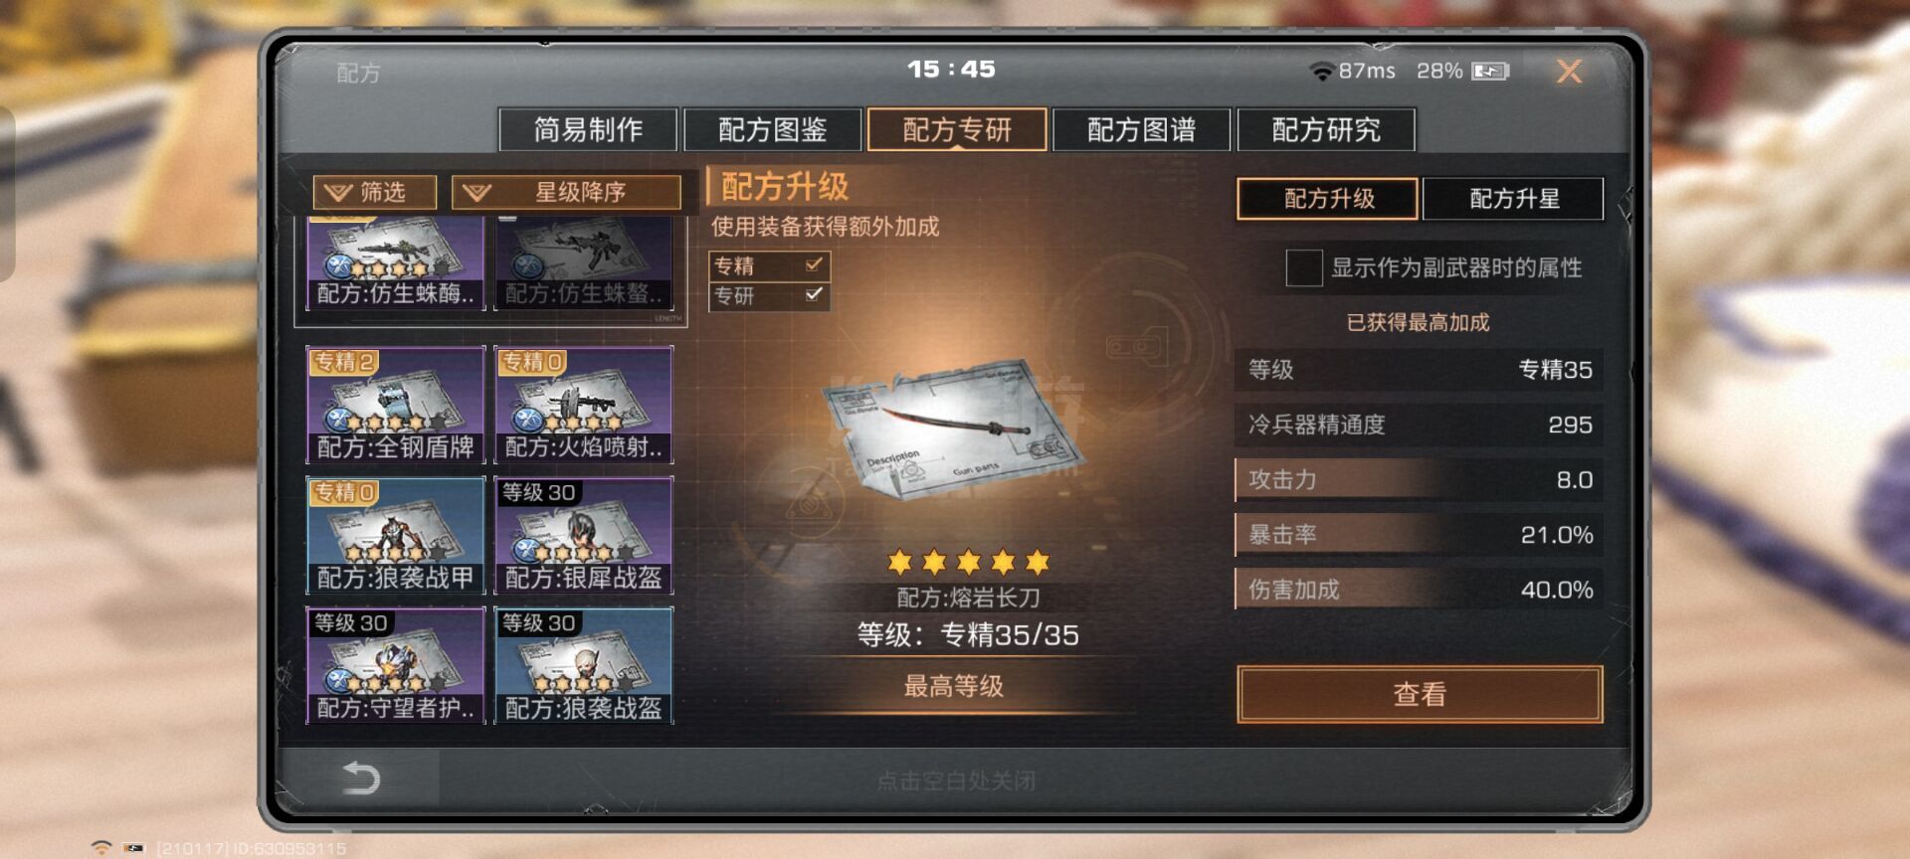The image size is (1910, 859).
Task: Open the 筛选 filter dropdown
Action: click(374, 192)
